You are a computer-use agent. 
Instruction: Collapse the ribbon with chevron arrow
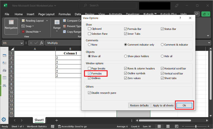tap(208, 36)
